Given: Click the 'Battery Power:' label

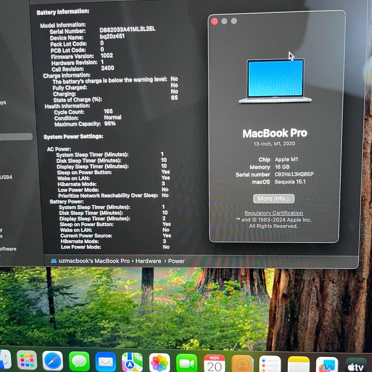Looking at the screenshot, I should pos(67,201).
